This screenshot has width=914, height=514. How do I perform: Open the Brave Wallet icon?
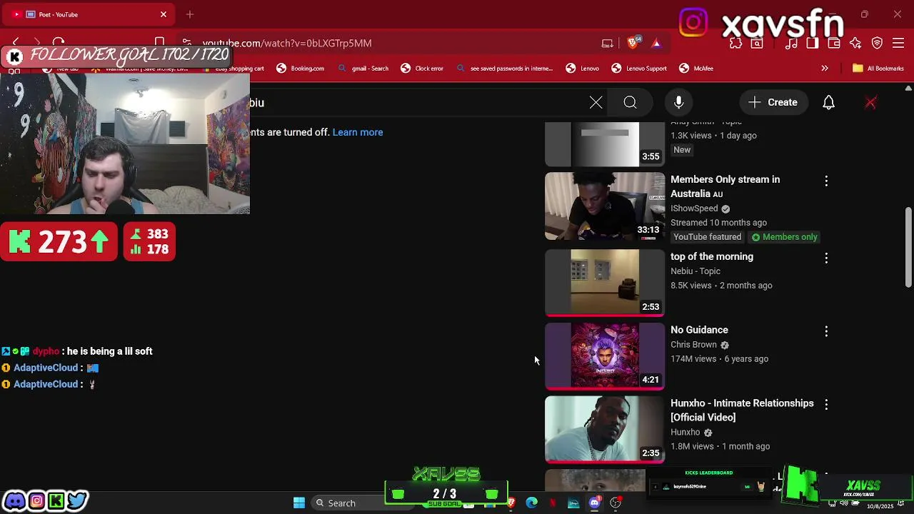(x=833, y=43)
